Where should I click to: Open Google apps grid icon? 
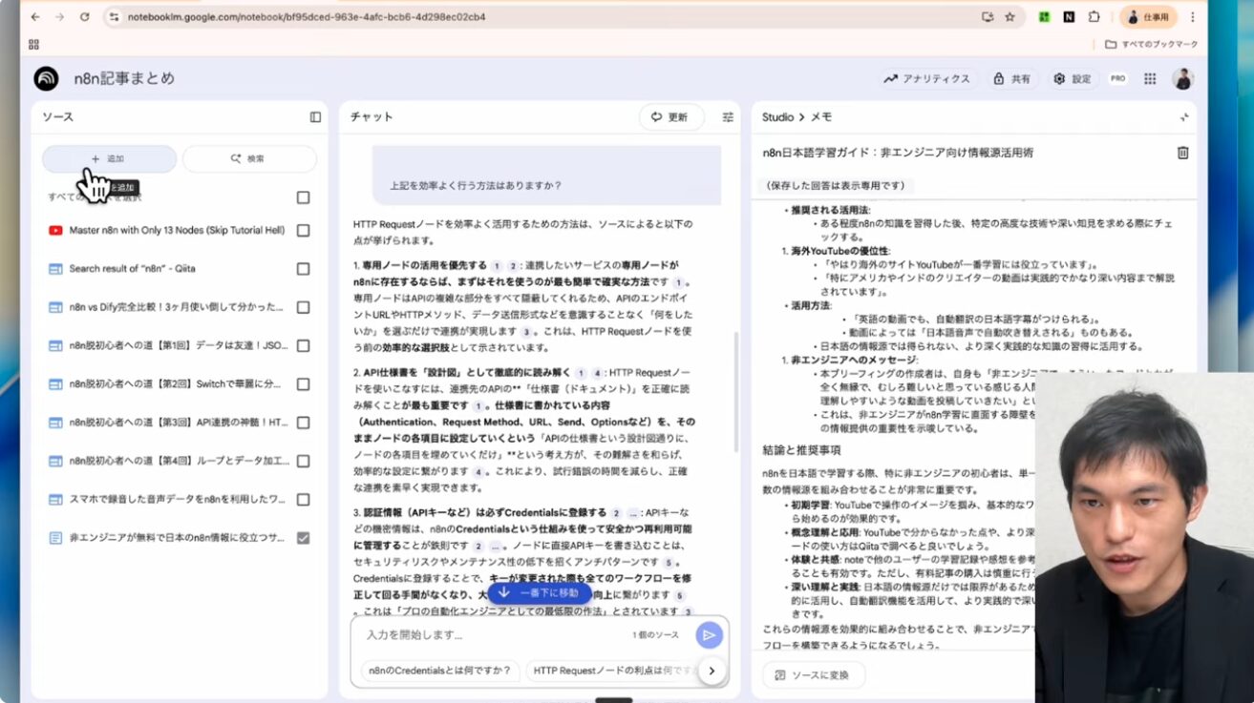point(1150,79)
